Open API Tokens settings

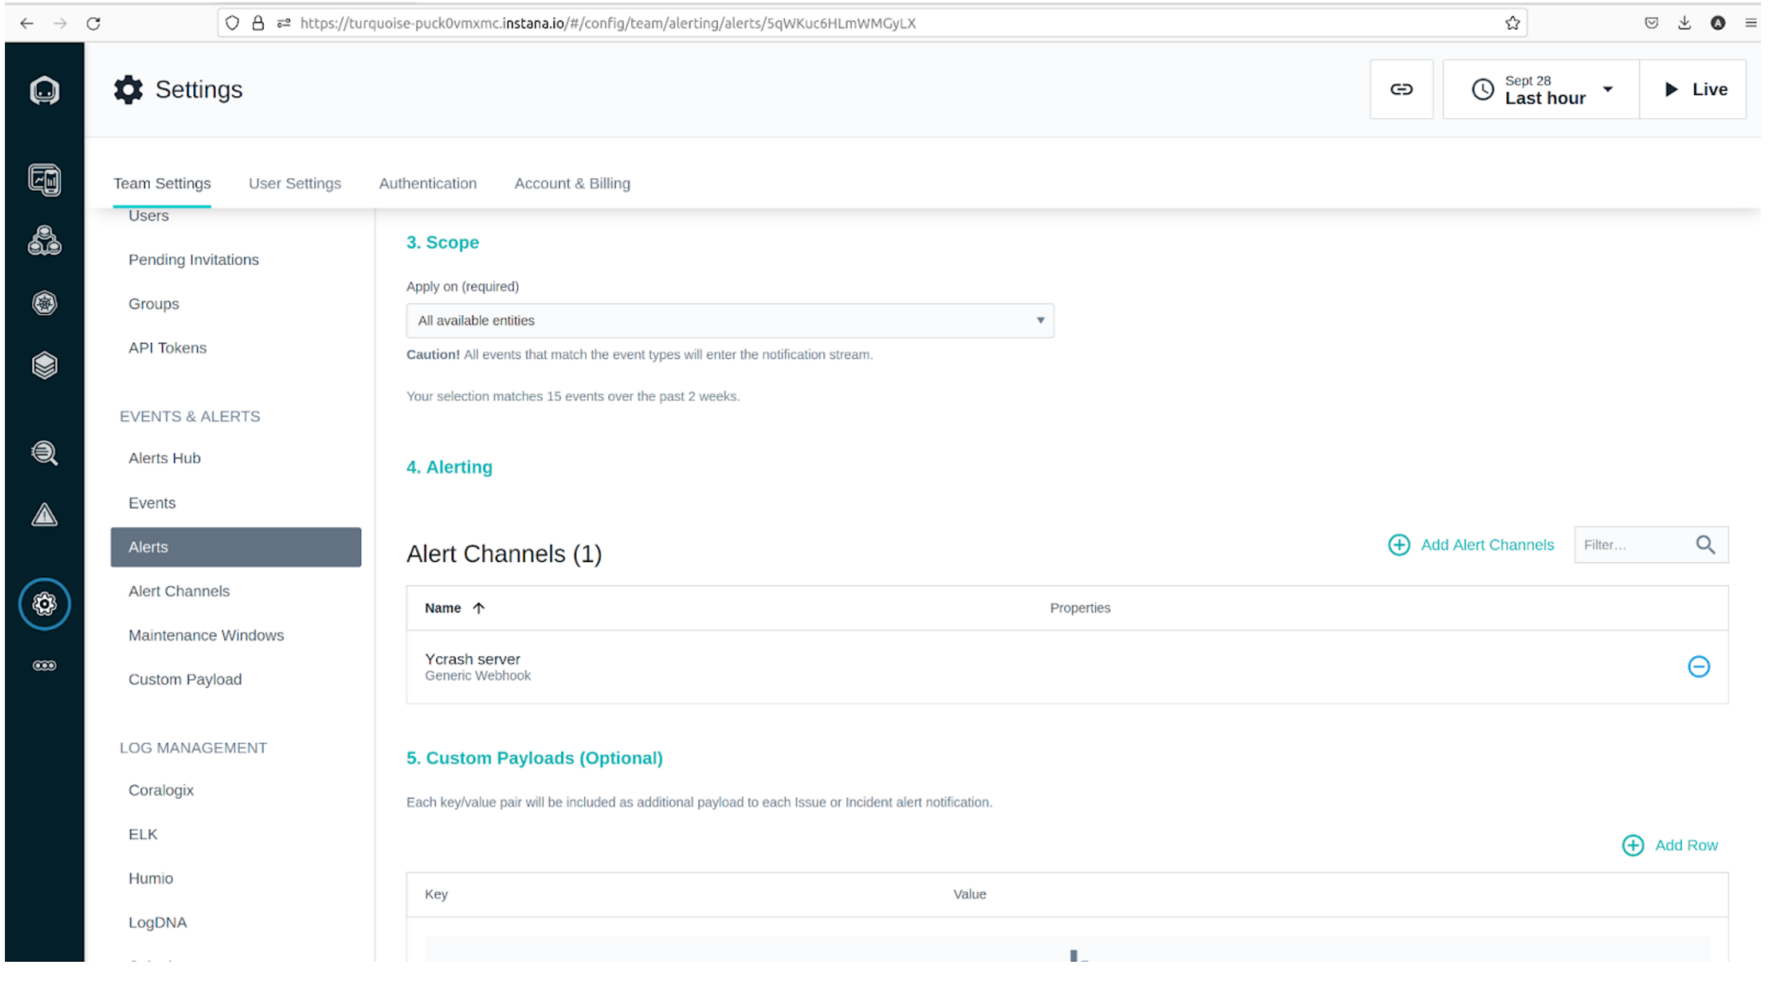167,348
